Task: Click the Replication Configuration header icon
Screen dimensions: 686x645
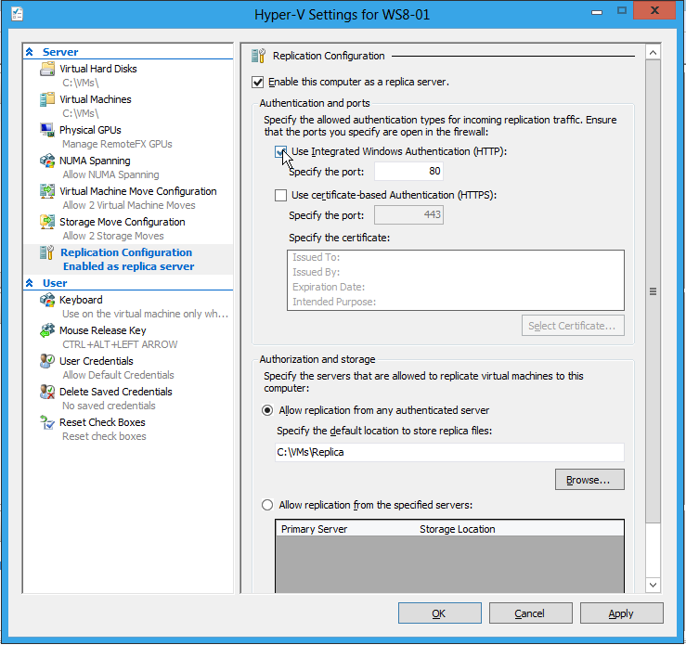Action: point(258,56)
